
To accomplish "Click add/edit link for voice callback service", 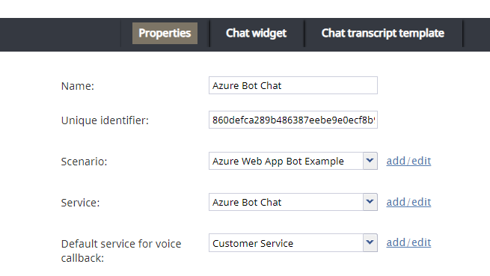I will (408, 242).
